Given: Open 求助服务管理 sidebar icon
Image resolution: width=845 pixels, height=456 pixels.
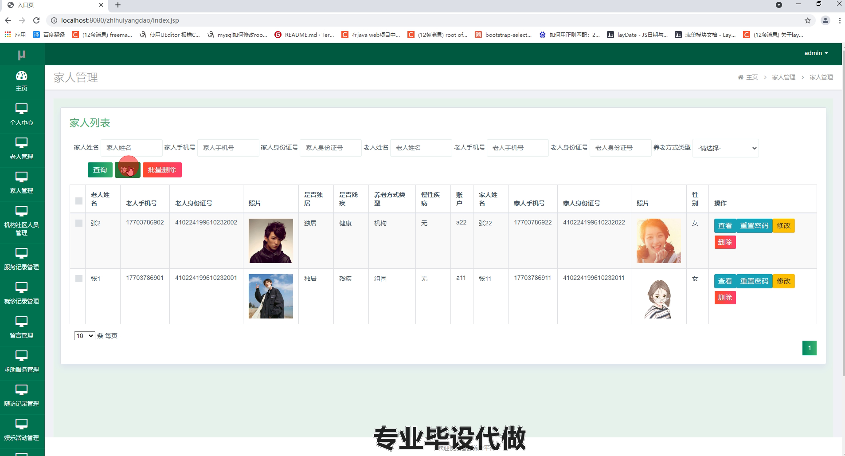Looking at the screenshot, I should 21,356.
